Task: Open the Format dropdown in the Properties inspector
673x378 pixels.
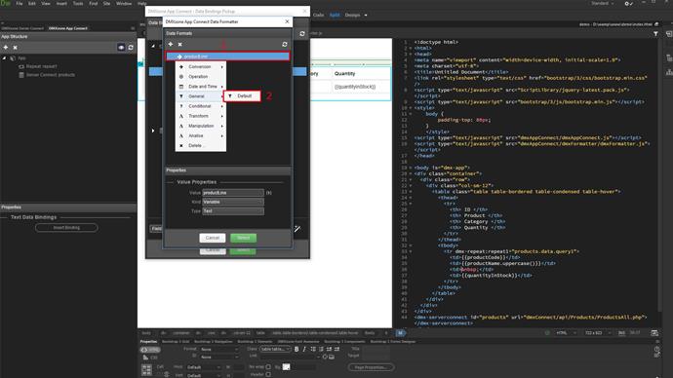Action: [219, 350]
